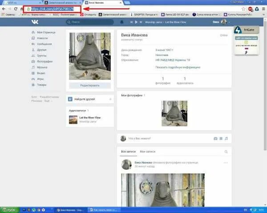Skip to next track in header player
The height and width of the screenshot is (213, 267).
141,22
